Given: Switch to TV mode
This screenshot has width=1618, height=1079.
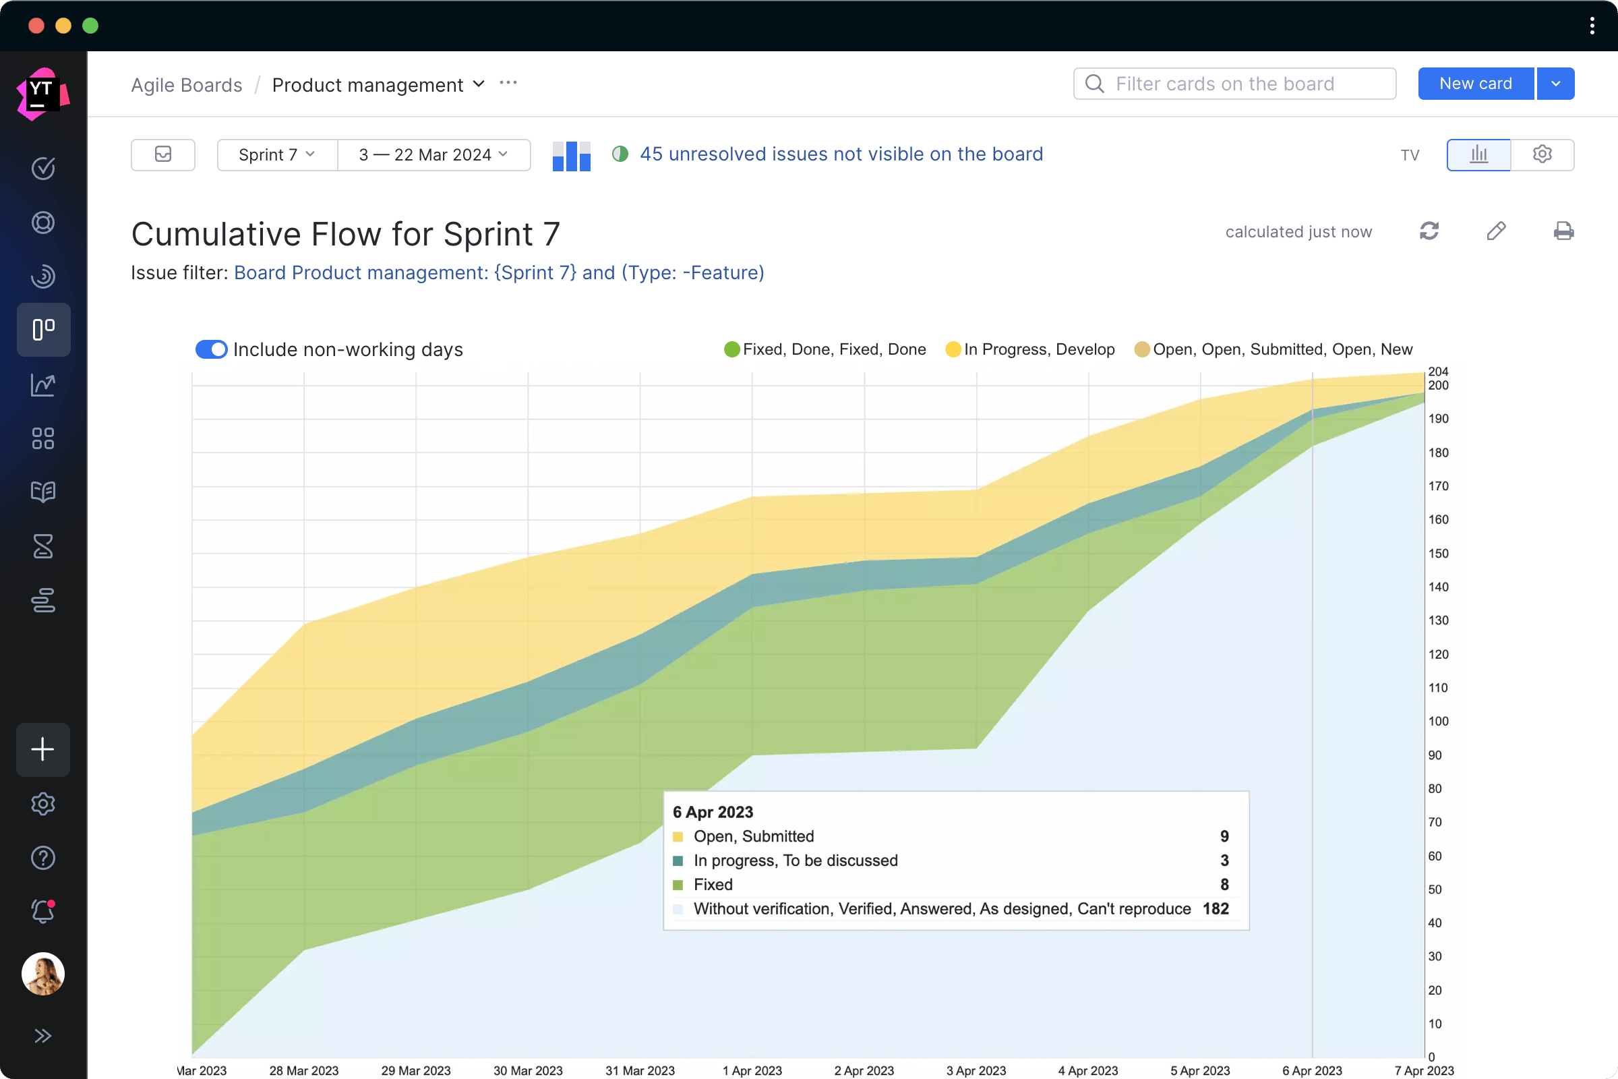Looking at the screenshot, I should pyautogui.click(x=1410, y=154).
